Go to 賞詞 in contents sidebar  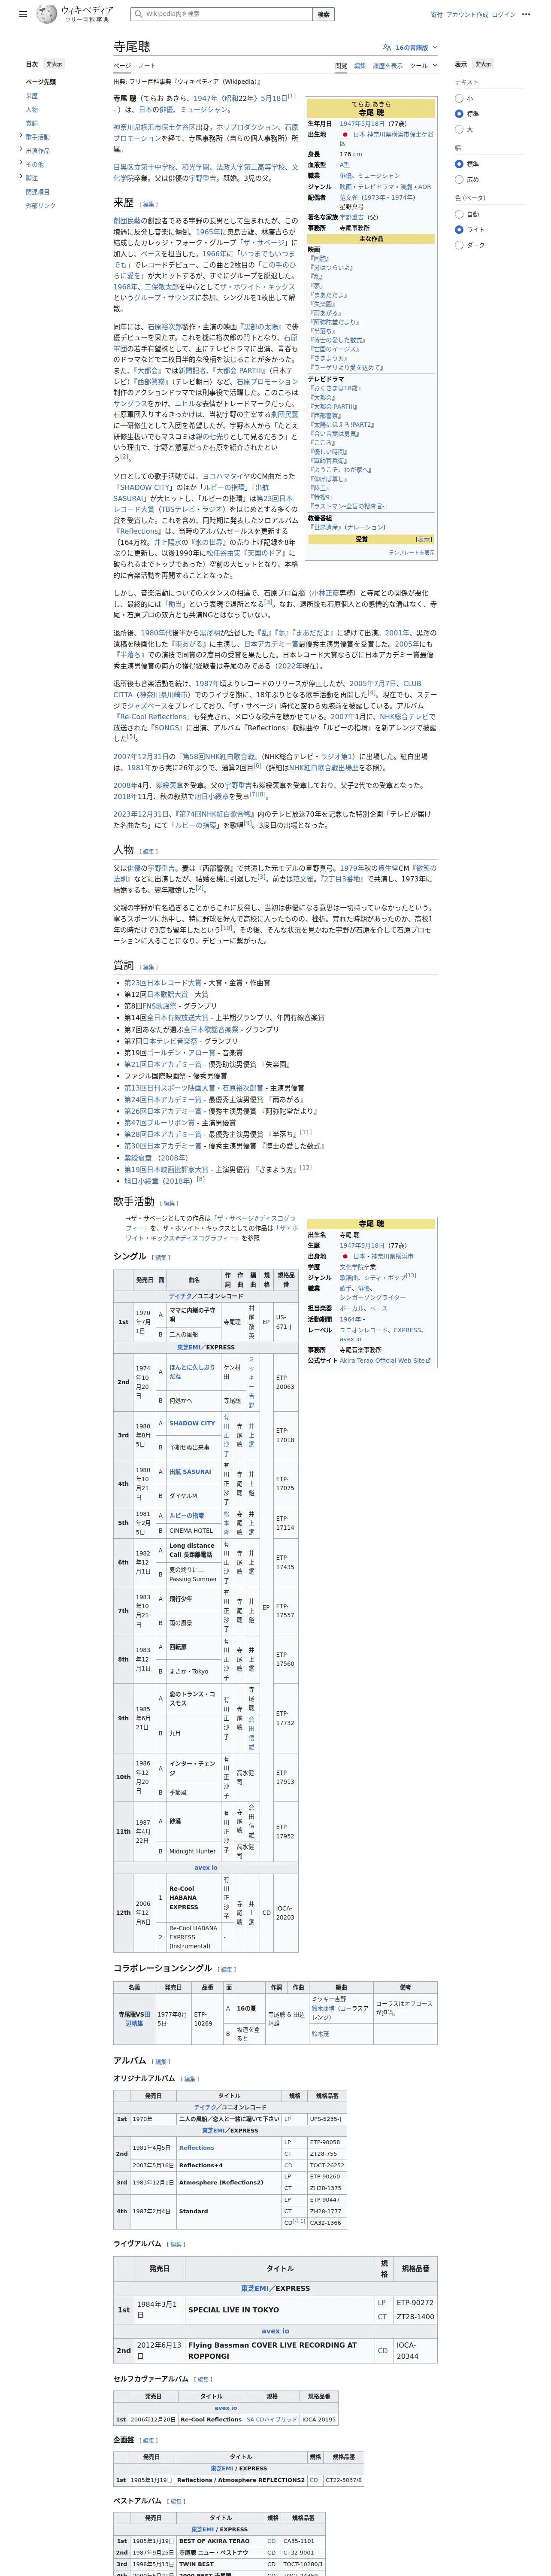32,123
